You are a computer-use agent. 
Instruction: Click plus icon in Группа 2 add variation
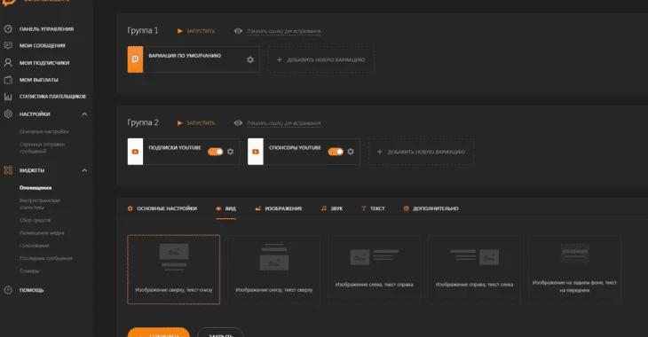click(379, 152)
